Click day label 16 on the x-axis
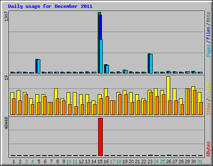Viewport: 213px width, 166px height. (x=106, y=161)
